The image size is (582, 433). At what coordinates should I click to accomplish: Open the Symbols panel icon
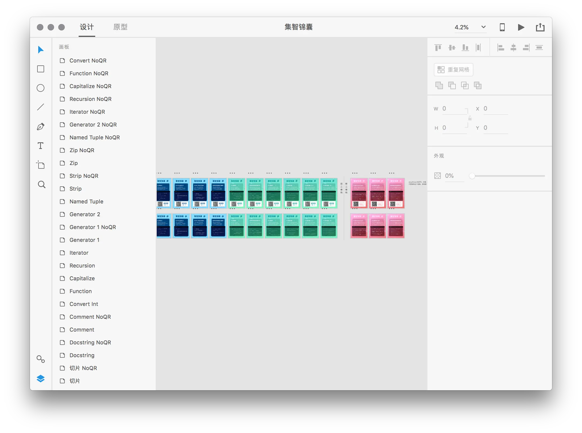coord(41,359)
